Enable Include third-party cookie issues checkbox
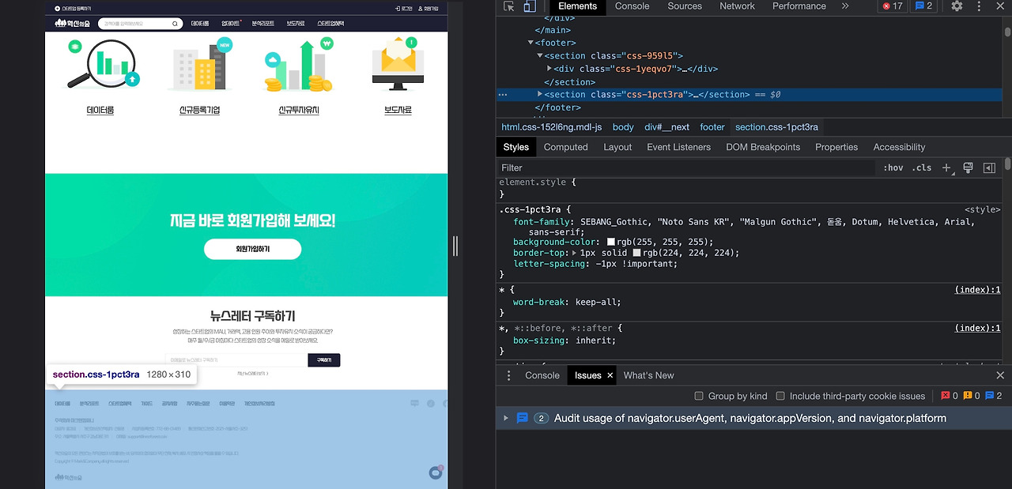This screenshot has width=1012, height=489. 780,396
